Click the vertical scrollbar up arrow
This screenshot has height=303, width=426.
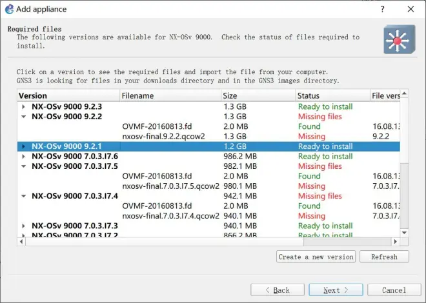coord(404,94)
